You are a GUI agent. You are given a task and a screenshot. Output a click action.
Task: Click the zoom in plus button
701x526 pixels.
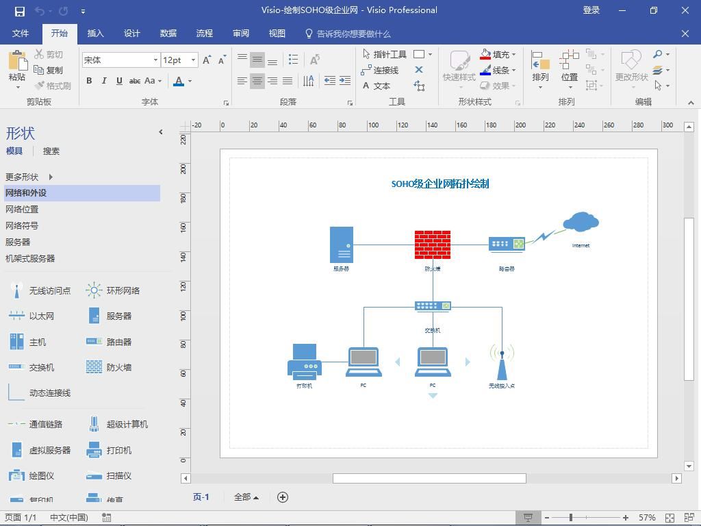(x=626, y=518)
